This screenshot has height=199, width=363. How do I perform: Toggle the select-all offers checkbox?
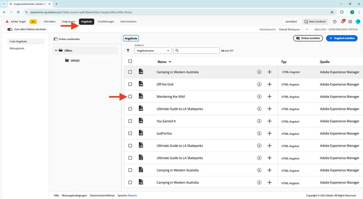(x=130, y=61)
